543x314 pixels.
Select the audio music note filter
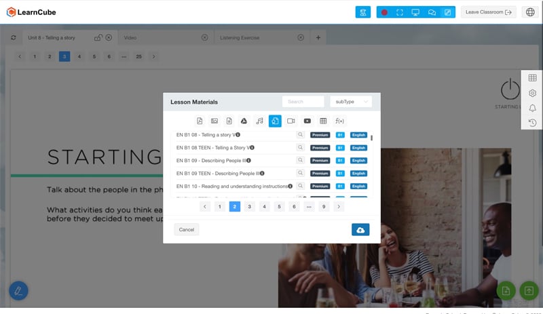[x=259, y=121]
